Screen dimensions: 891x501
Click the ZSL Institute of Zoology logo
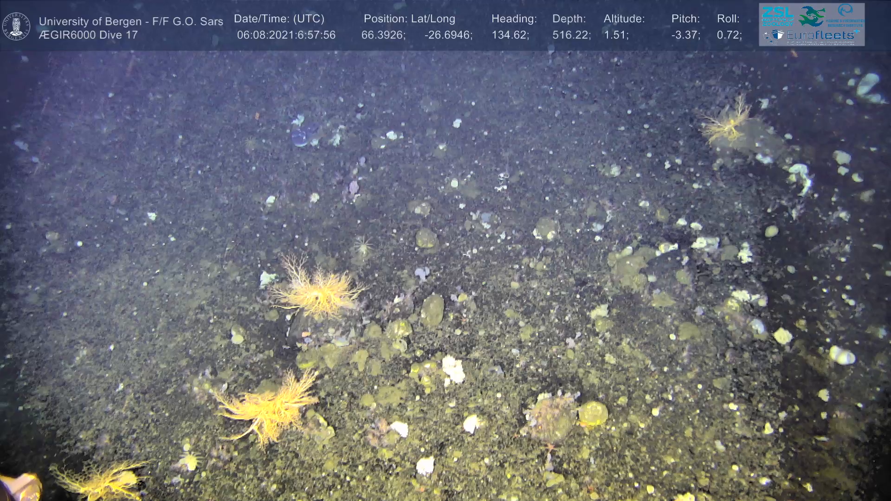click(777, 16)
